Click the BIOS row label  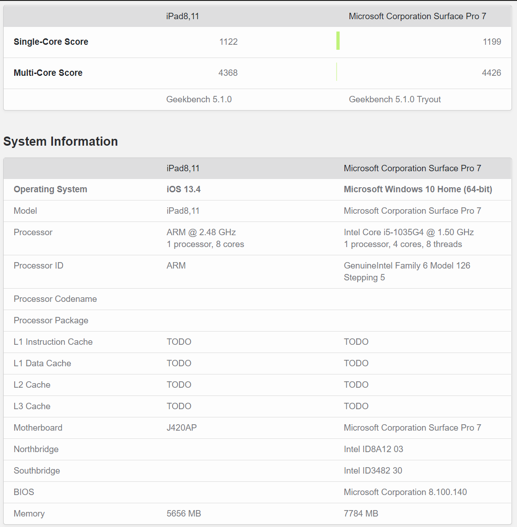[x=24, y=492]
